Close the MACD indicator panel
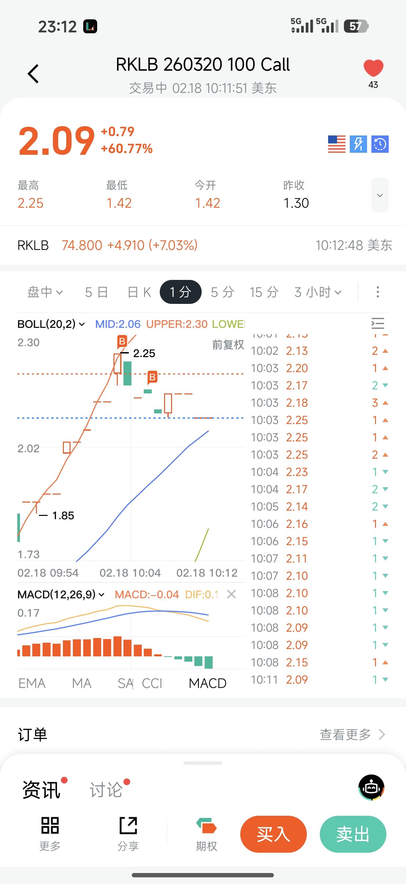406x884 pixels. [x=232, y=594]
